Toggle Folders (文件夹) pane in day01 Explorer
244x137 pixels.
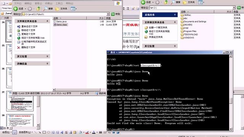click(x=61, y=9)
